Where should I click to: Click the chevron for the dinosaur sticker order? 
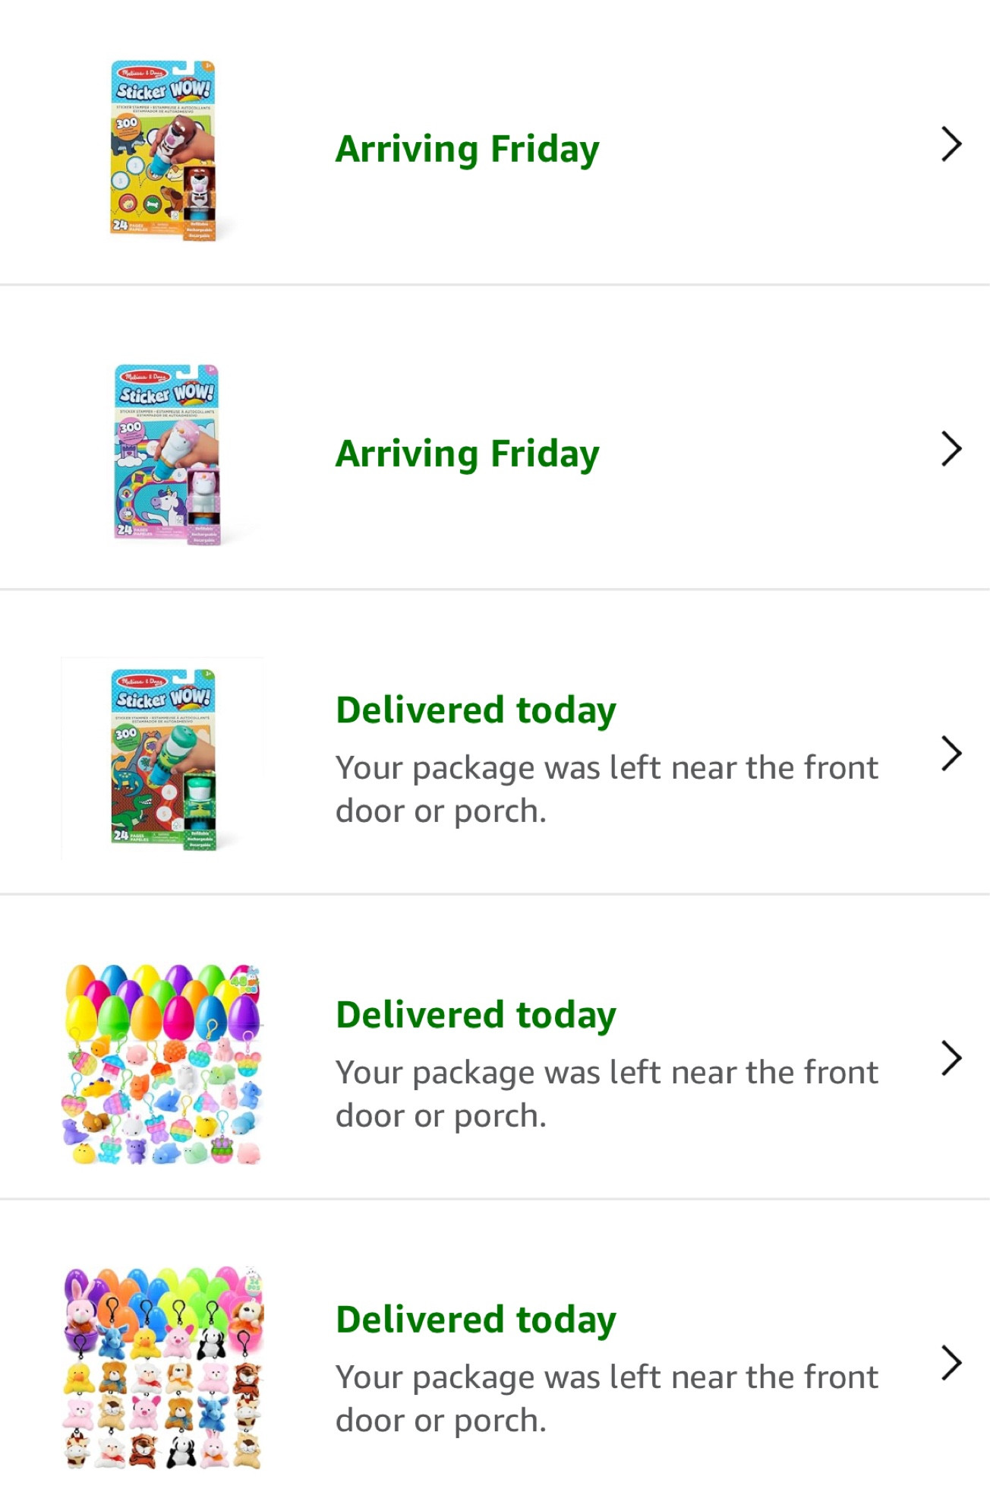(x=951, y=754)
